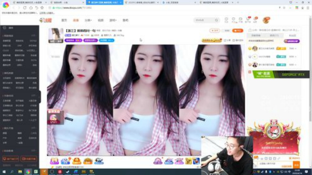Click the streamer avatar thumbnail beside room title
The image size is (312, 175).
pos(56,36)
